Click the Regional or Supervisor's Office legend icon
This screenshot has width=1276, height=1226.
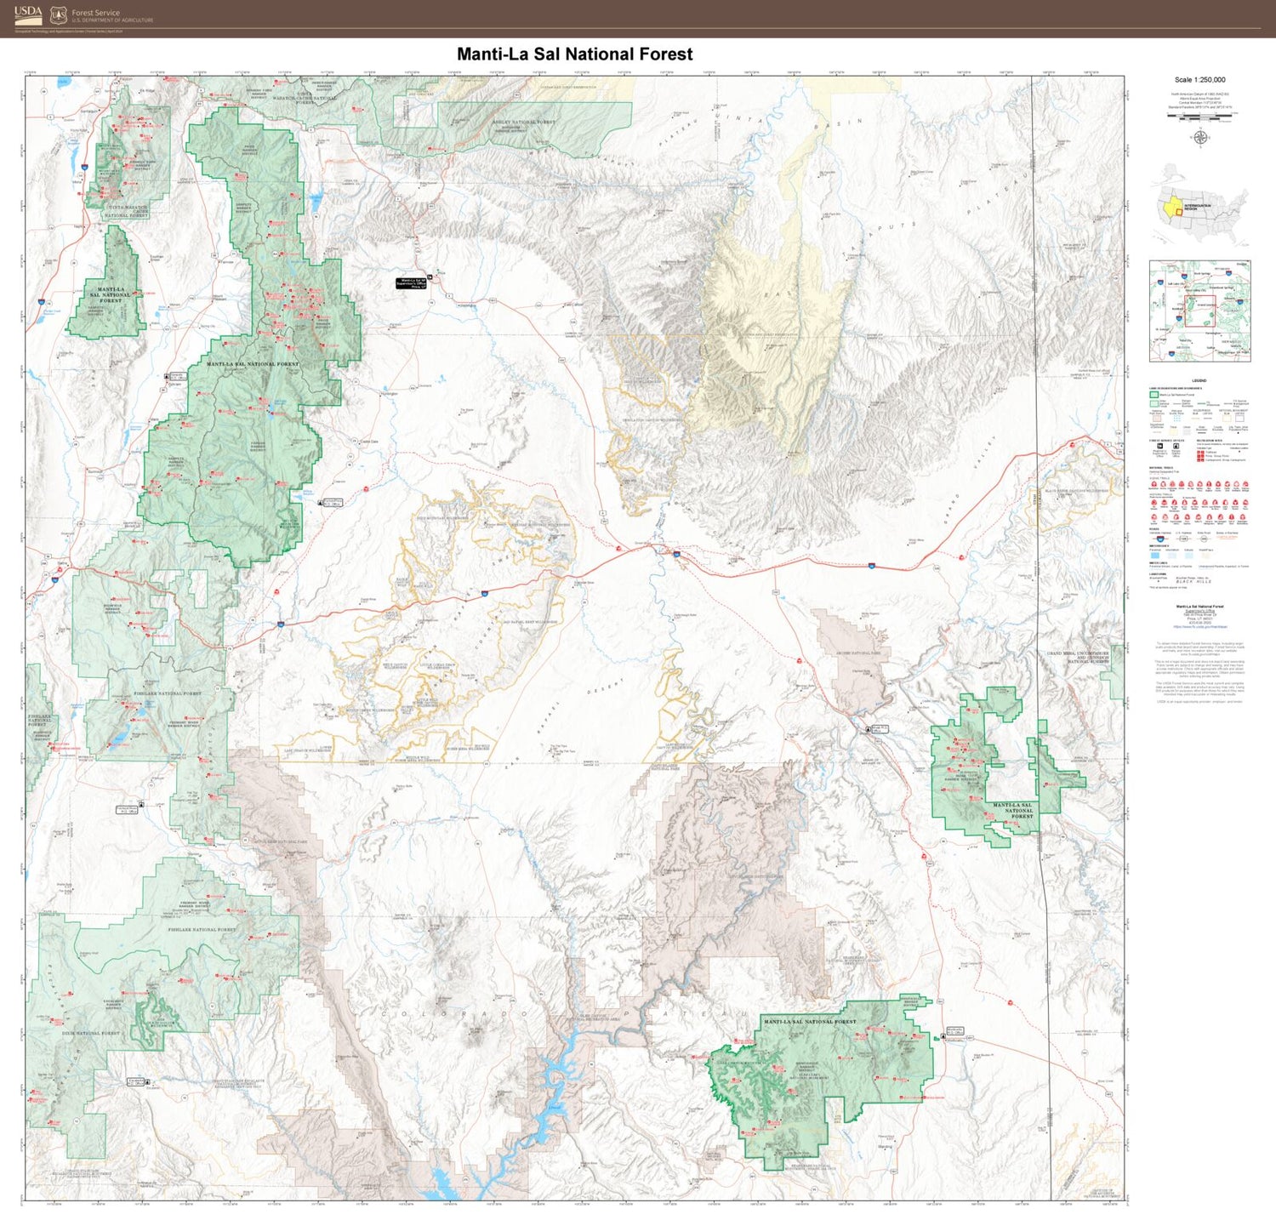coord(1160,446)
